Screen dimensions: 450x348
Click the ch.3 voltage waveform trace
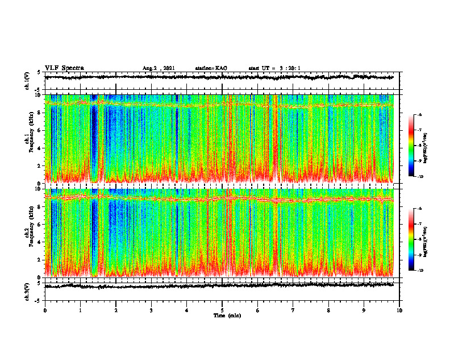click(x=219, y=285)
